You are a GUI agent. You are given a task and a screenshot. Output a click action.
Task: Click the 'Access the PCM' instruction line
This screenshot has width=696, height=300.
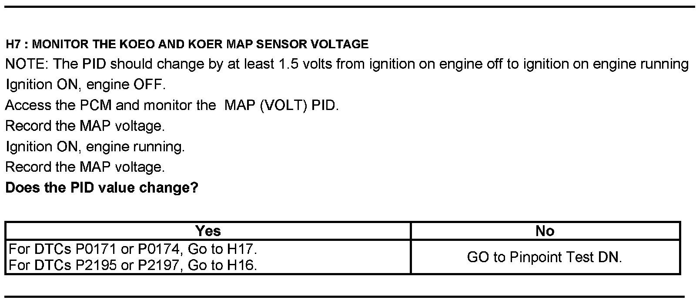coord(172,105)
